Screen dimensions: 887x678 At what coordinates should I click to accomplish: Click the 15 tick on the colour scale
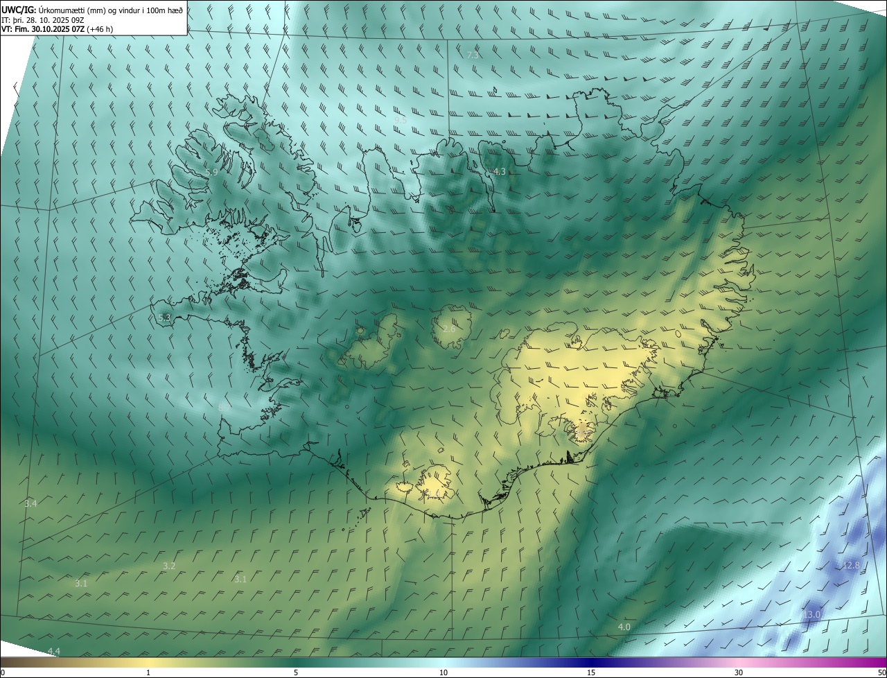[591, 672]
